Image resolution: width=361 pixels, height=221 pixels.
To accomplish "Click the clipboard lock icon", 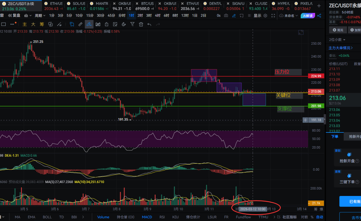I will point(106,24).
